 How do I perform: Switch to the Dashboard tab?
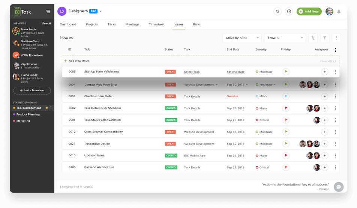point(68,24)
